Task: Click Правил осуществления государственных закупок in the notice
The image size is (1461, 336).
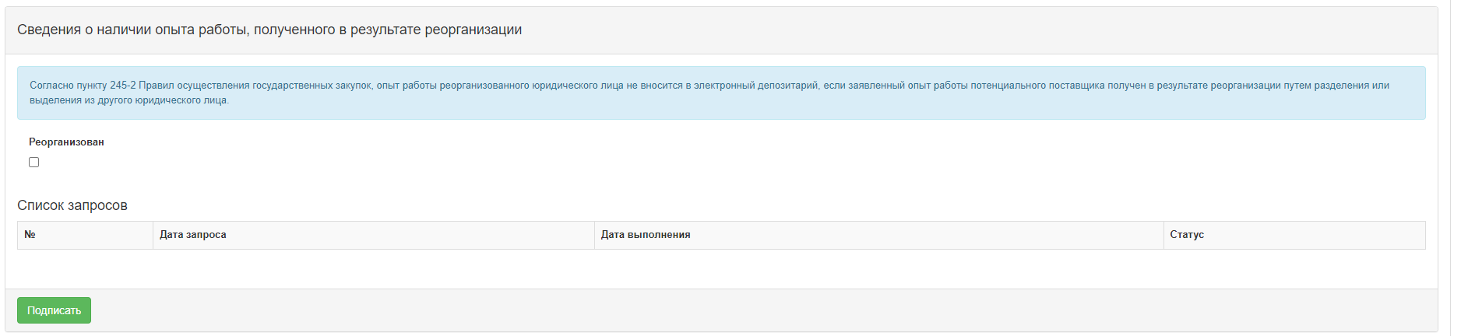Action: [x=255, y=86]
